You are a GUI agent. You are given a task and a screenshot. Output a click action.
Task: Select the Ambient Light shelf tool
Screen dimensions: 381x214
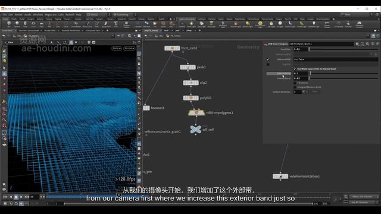pyautogui.click(x=314, y=24)
